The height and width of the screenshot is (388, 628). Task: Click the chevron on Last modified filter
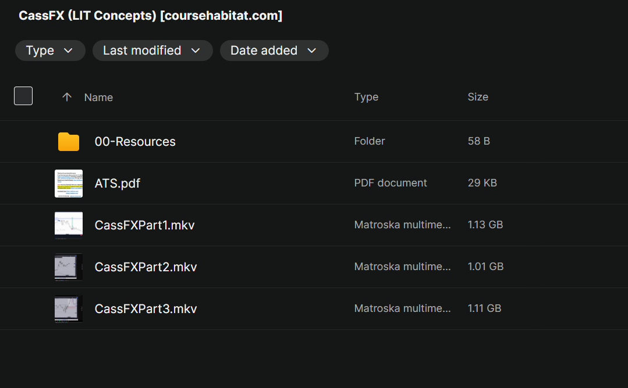[196, 51]
